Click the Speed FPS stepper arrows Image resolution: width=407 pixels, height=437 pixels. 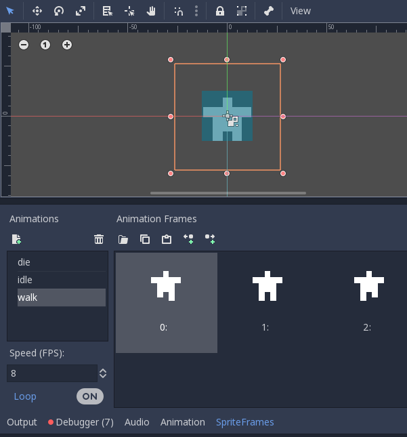point(103,373)
